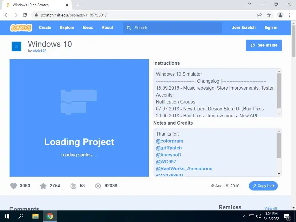Open the Ideas menu item
The image size is (296, 222).
(x=88, y=27)
